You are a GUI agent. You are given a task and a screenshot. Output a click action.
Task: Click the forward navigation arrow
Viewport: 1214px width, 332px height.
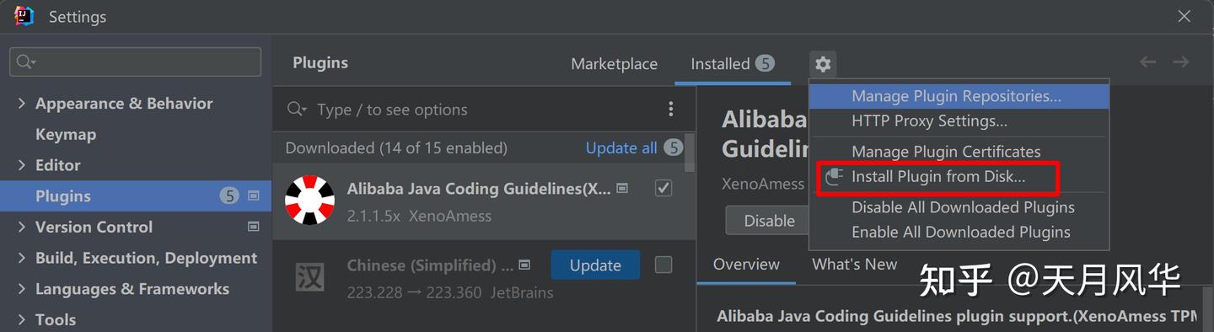1181,62
